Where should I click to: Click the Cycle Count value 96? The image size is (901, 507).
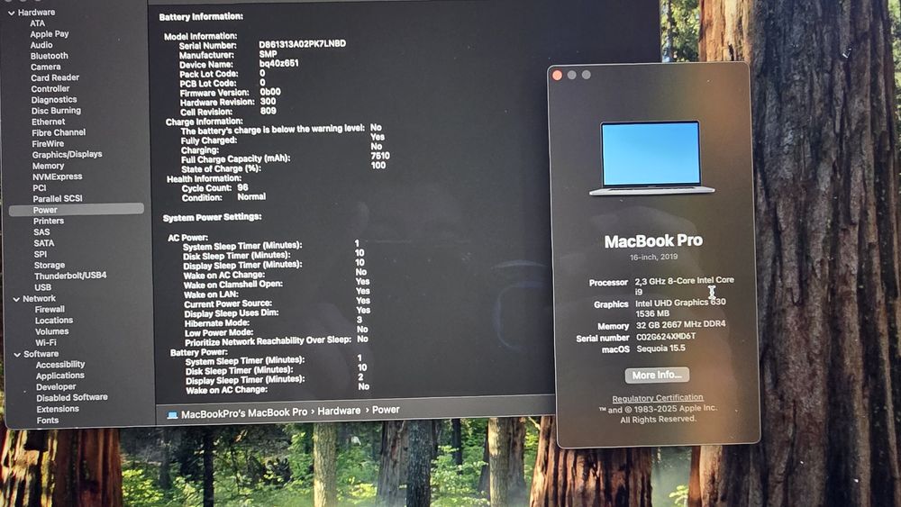point(242,187)
